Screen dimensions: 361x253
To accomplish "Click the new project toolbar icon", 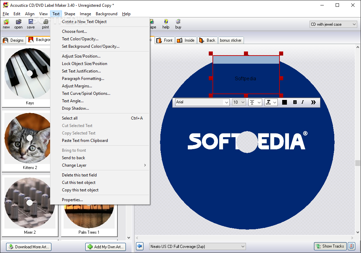I will click(x=6, y=24).
